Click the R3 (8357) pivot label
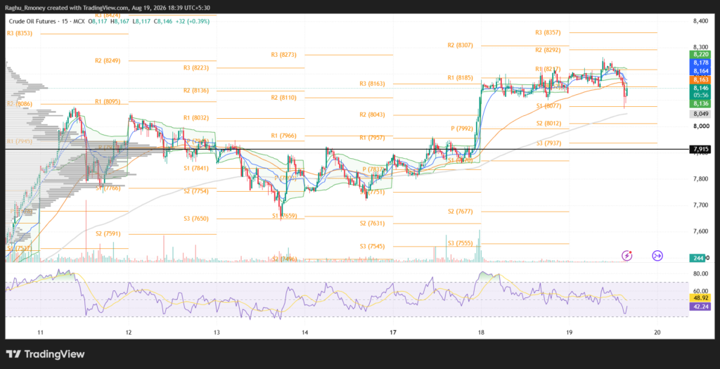Image resolution: width=720 pixels, height=369 pixels. [x=548, y=32]
